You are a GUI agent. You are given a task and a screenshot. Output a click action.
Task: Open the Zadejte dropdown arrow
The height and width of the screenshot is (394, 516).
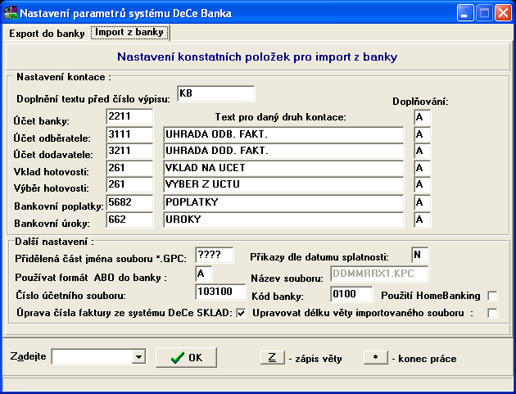point(138,357)
